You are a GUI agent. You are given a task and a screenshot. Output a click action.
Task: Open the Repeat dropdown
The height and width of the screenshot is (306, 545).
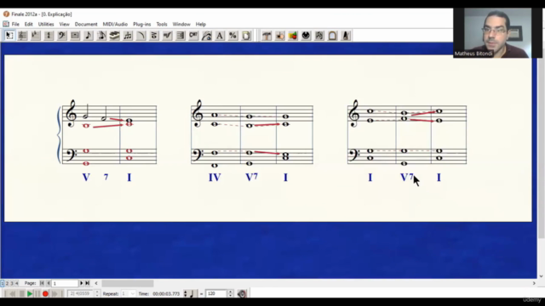coord(129,294)
